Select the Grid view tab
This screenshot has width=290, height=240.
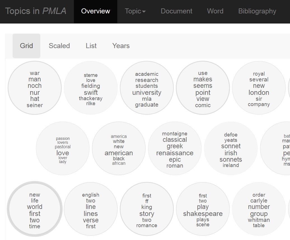click(x=26, y=46)
